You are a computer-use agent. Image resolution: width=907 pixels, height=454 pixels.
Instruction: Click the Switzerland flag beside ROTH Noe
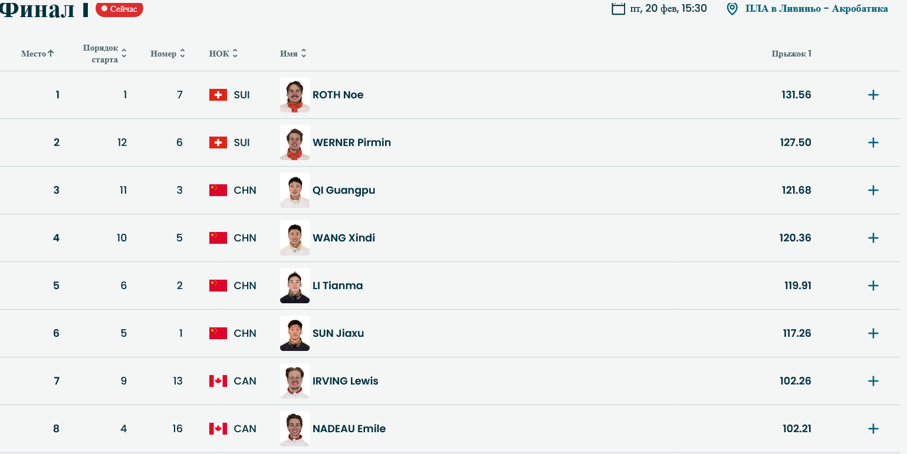pyautogui.click(x=218, y=95)
